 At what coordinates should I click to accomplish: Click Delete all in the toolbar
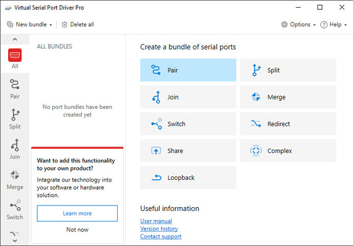pyautogui.click(x=78, y=24)
